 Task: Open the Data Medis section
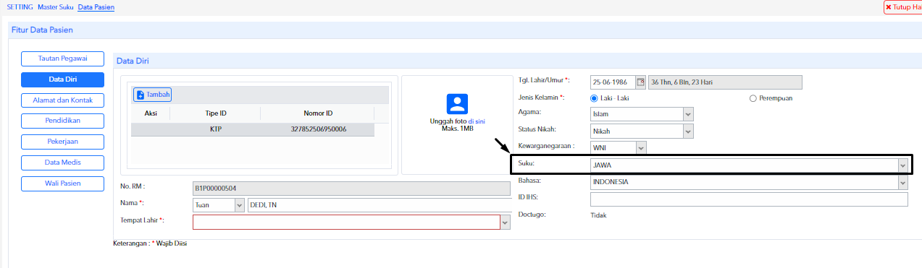tap(62, 163)
